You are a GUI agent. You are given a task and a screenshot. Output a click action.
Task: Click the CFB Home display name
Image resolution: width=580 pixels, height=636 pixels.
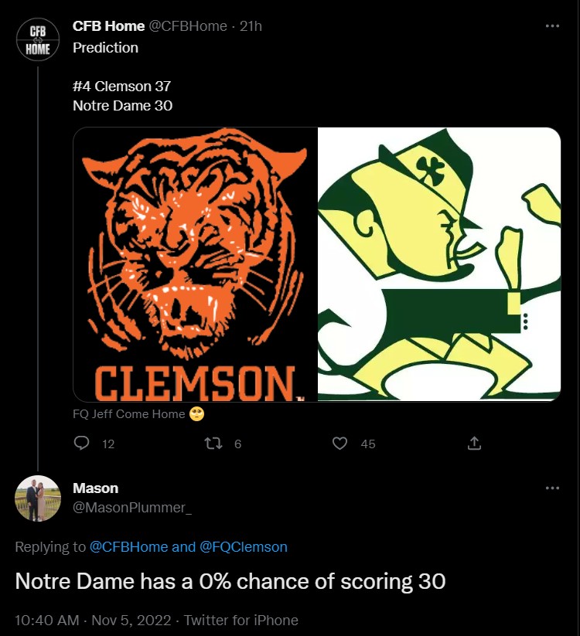pyautogui.click(x=108, y=26)
